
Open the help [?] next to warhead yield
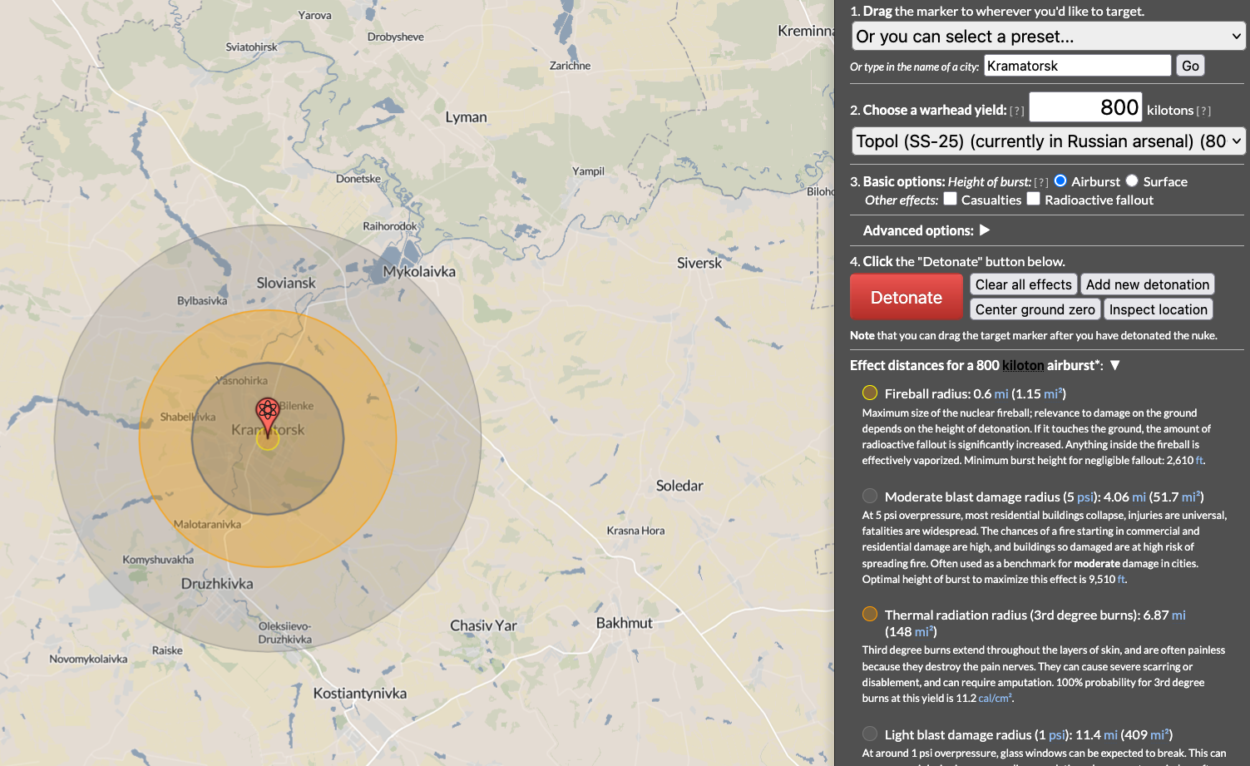pyautogui.click(x=1017, y=111)
